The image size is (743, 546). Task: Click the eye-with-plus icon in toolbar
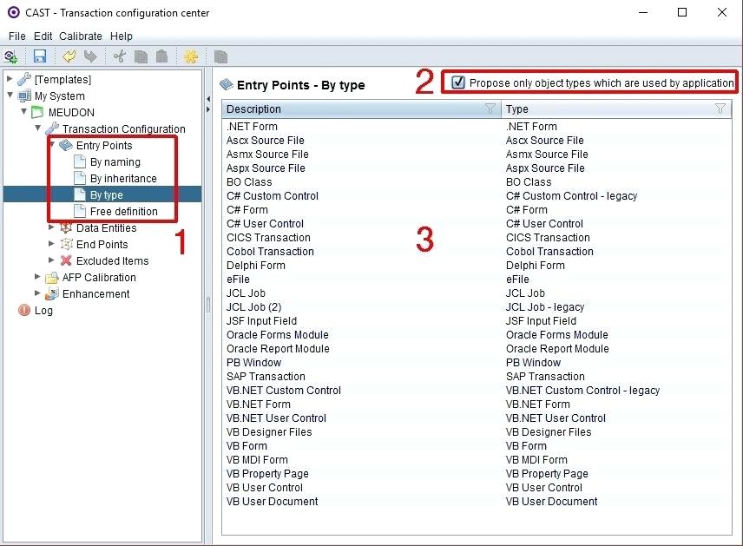[10, 56]
